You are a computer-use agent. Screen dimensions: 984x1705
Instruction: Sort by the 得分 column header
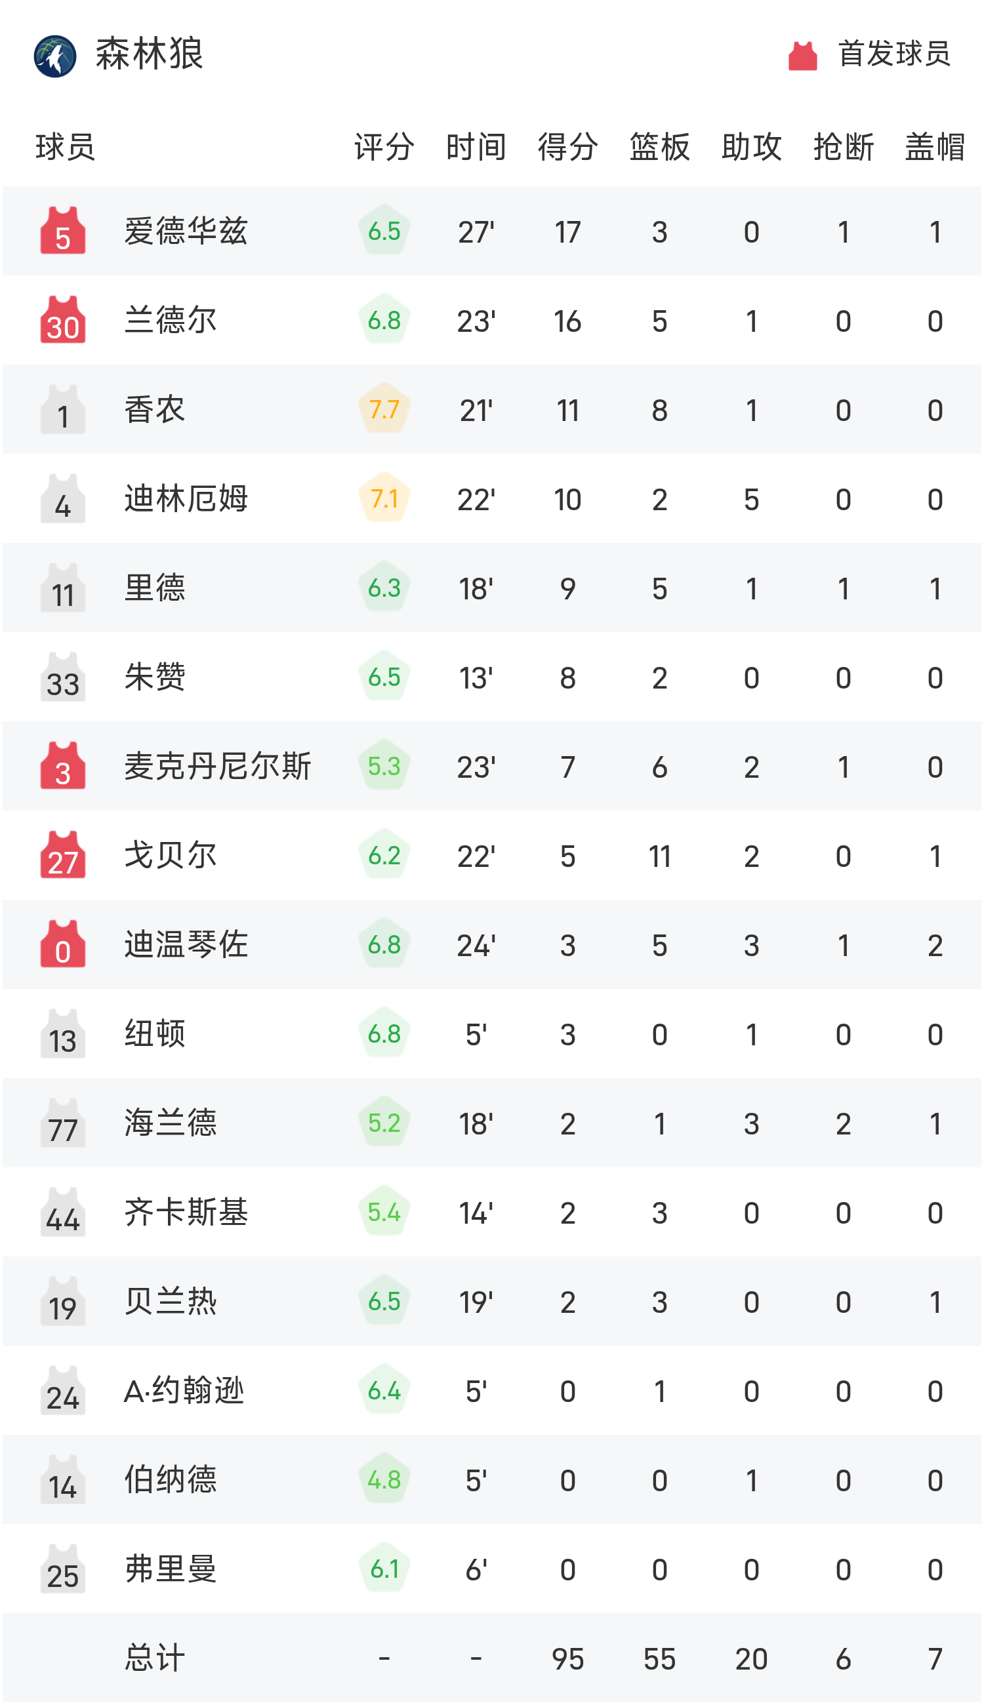click(x=567, y=147)
